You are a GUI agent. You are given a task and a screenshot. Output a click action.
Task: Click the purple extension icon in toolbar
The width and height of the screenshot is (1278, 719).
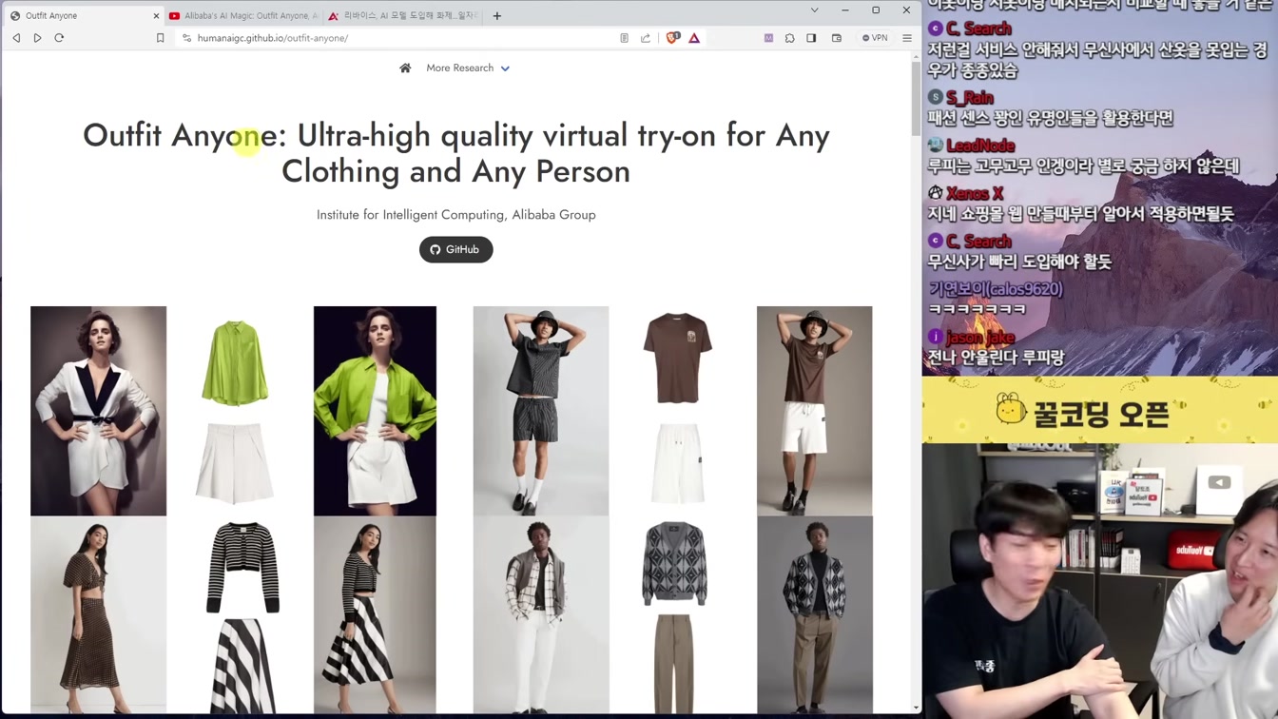(x=768, y=38)
